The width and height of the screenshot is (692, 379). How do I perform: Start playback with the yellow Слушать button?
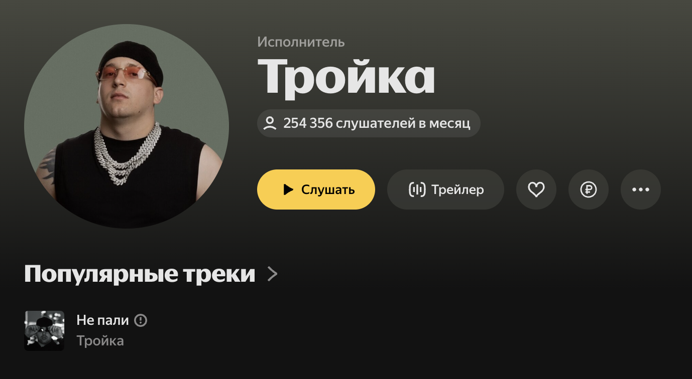pos(316,189)
